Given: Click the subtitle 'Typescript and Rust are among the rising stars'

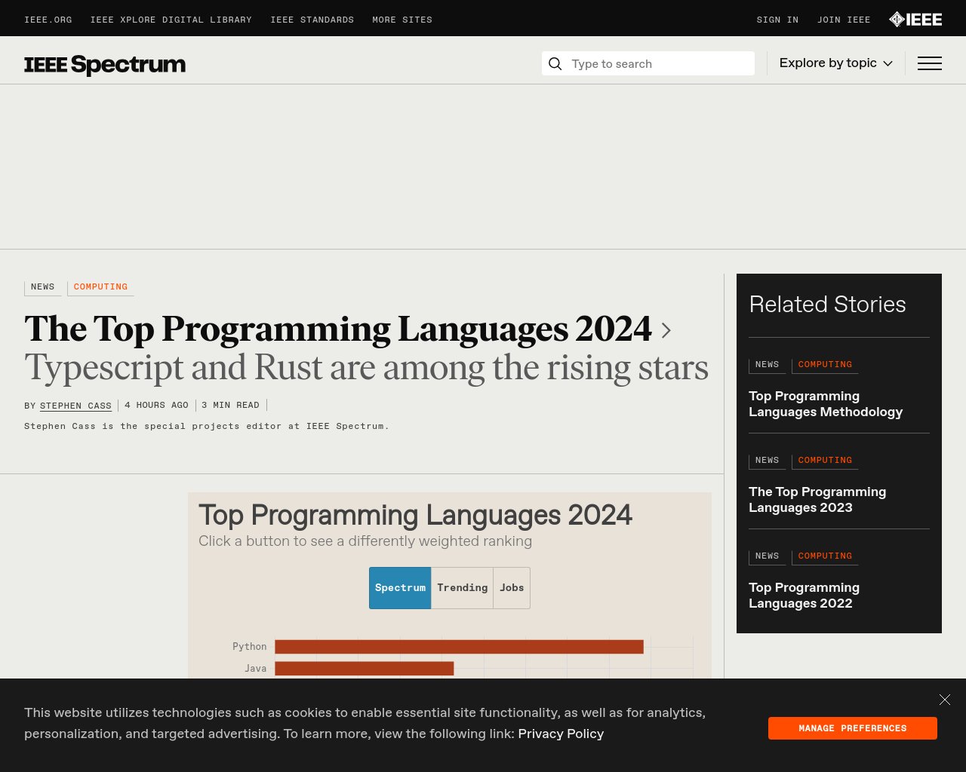Looking at the screenshot, I should coord(367,368).
